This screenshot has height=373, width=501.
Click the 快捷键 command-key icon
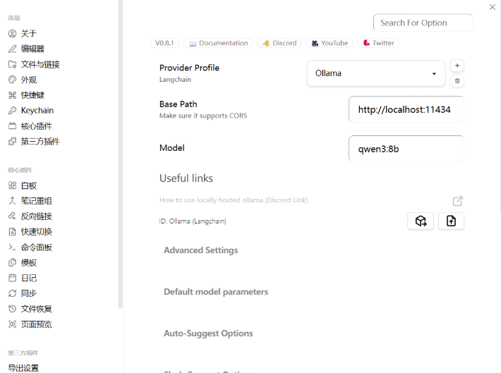pyautogui.click(x=12, y=95)
